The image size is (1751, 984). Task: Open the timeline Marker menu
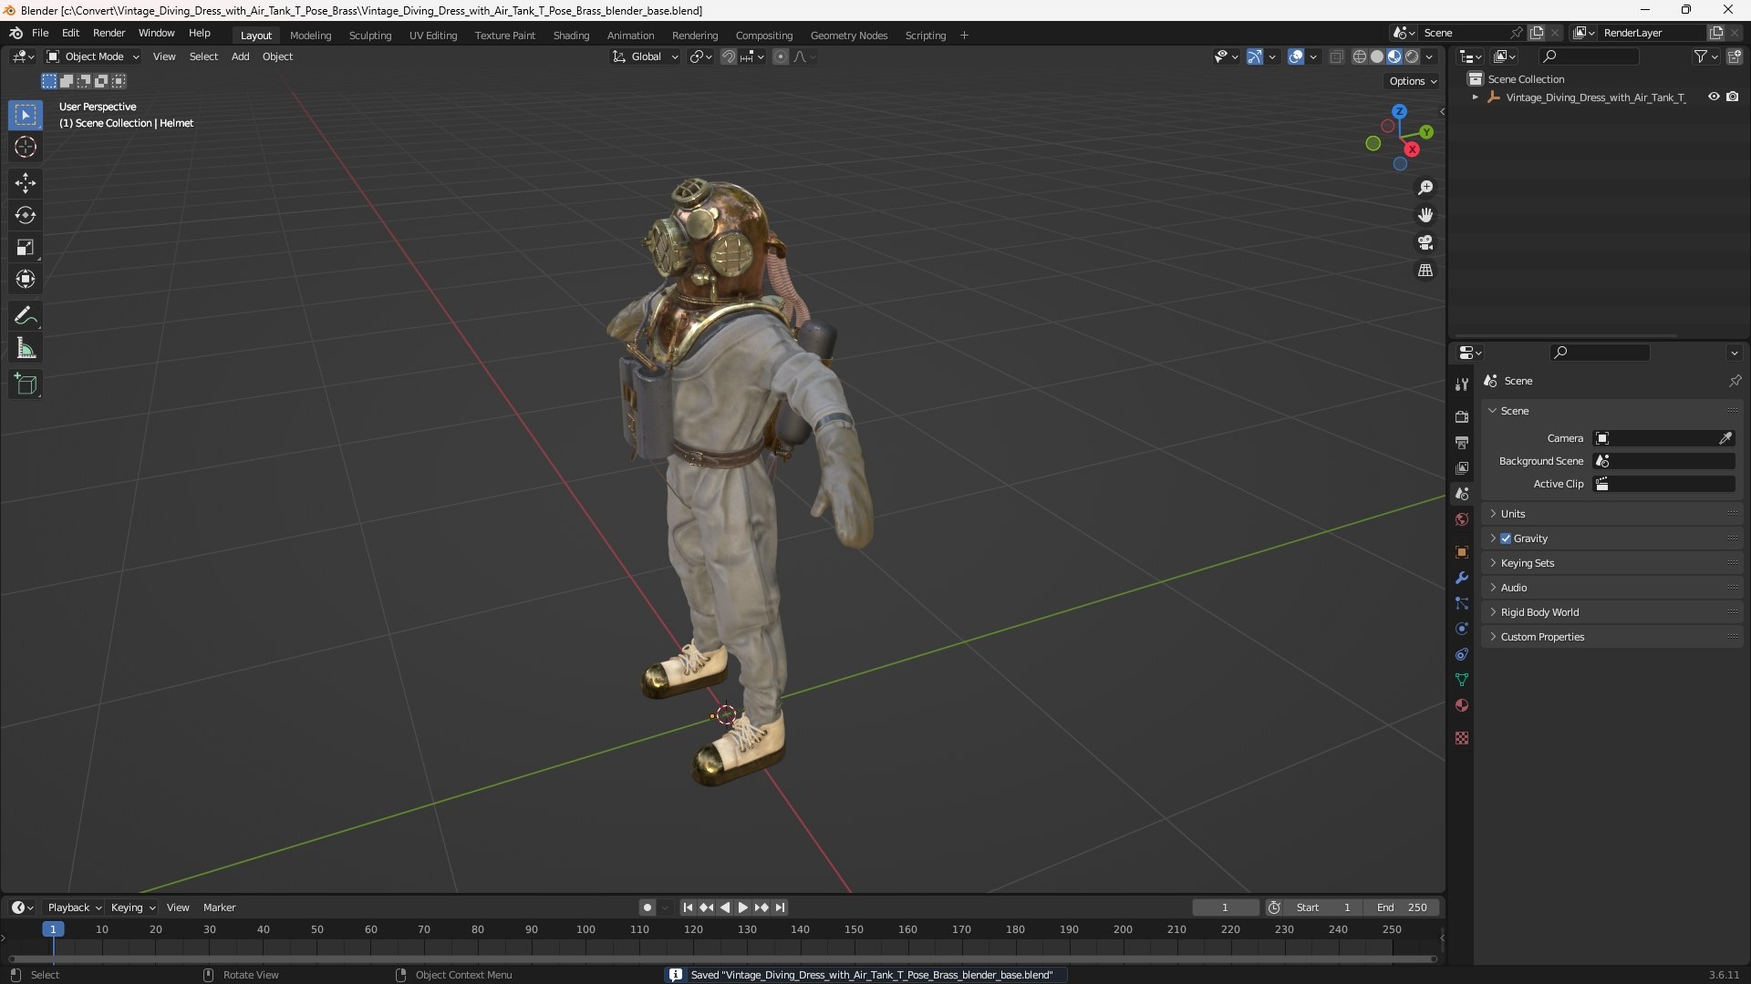pyautogui.click(x=219, y=907)
